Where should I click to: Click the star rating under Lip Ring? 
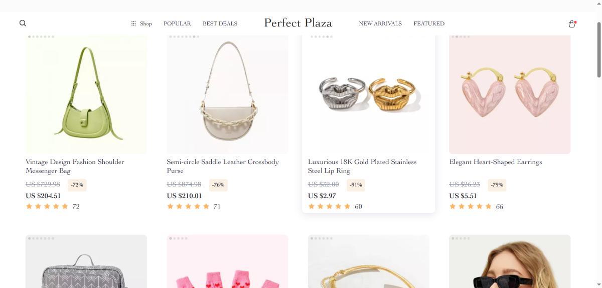(329, 206)
